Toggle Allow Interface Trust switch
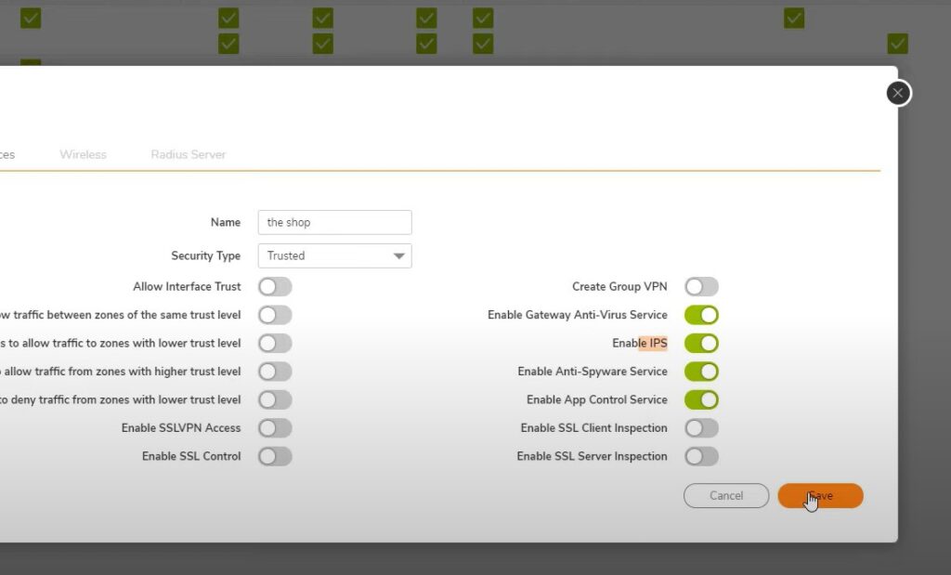 tap(275, 287)
